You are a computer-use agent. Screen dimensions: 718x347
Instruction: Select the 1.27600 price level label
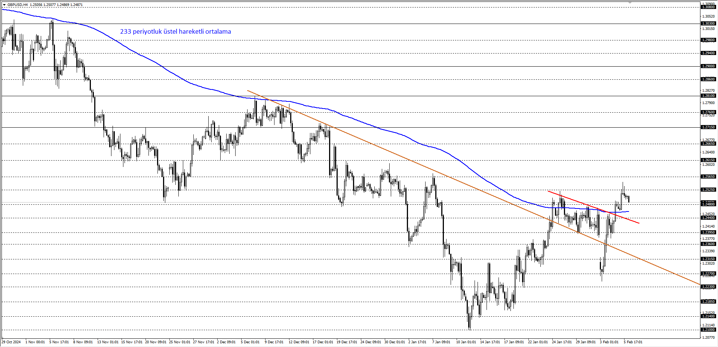click(x=708, y=112)
